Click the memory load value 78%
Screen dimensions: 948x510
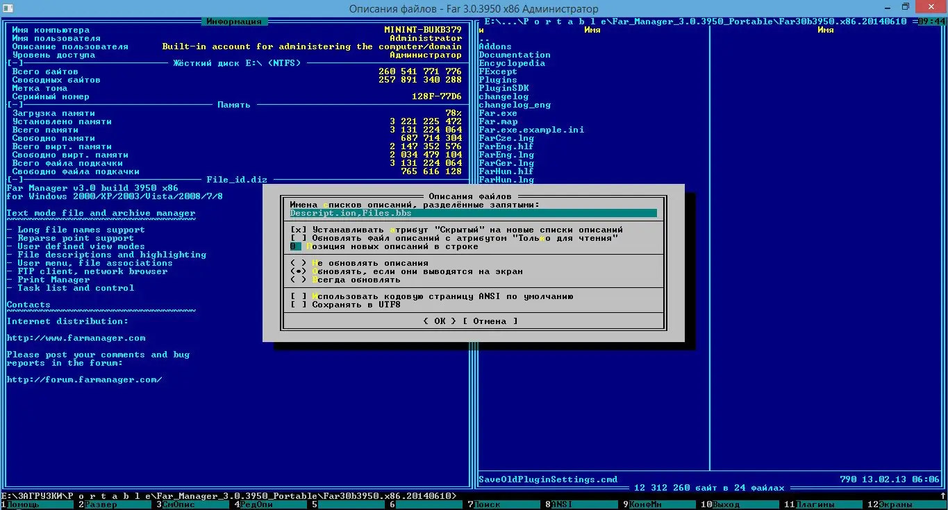click(x=454, y=113)
